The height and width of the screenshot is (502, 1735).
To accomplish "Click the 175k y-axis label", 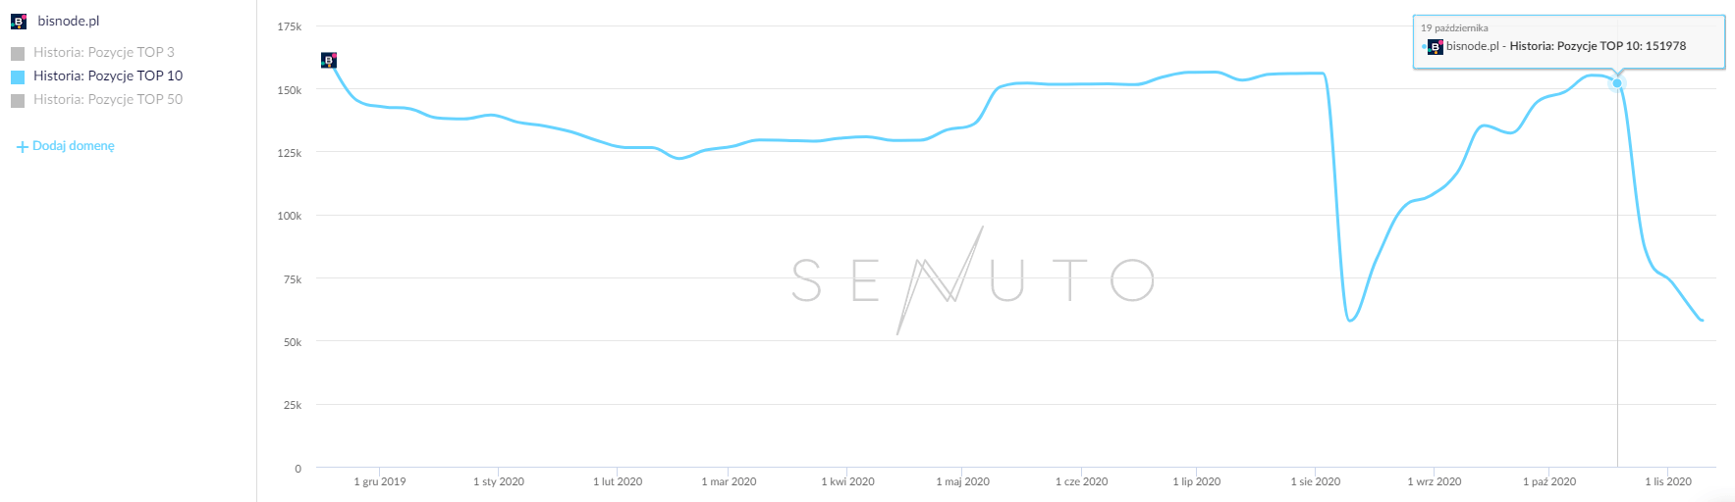I will coord(290,26).
